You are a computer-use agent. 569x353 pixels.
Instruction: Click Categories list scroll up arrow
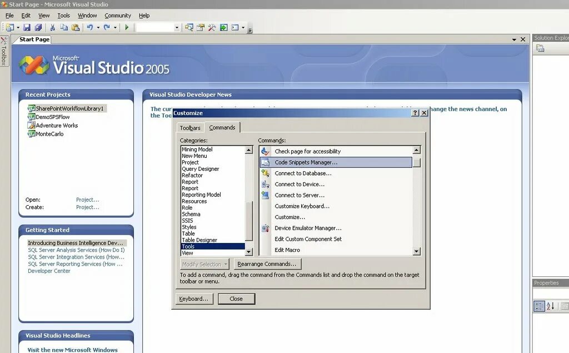(x=248, y=150)
